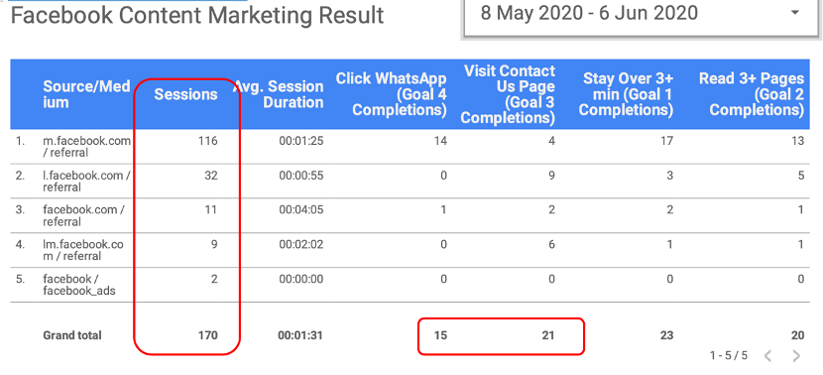Click the Stay Over 3+ min header
Viewport: 823px width, 375px height.
(626, 94)
